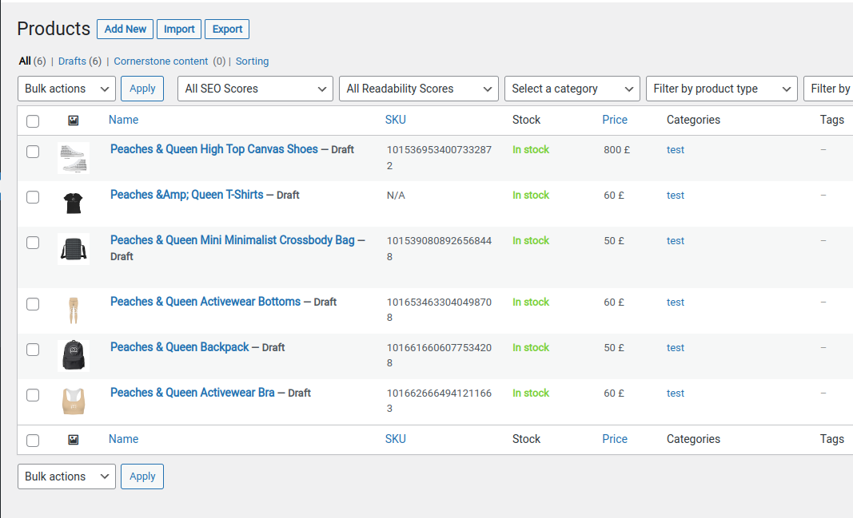Tick the select-all checkbox in table footer
This screenshot has width=853, height=518.
(33, 441)
